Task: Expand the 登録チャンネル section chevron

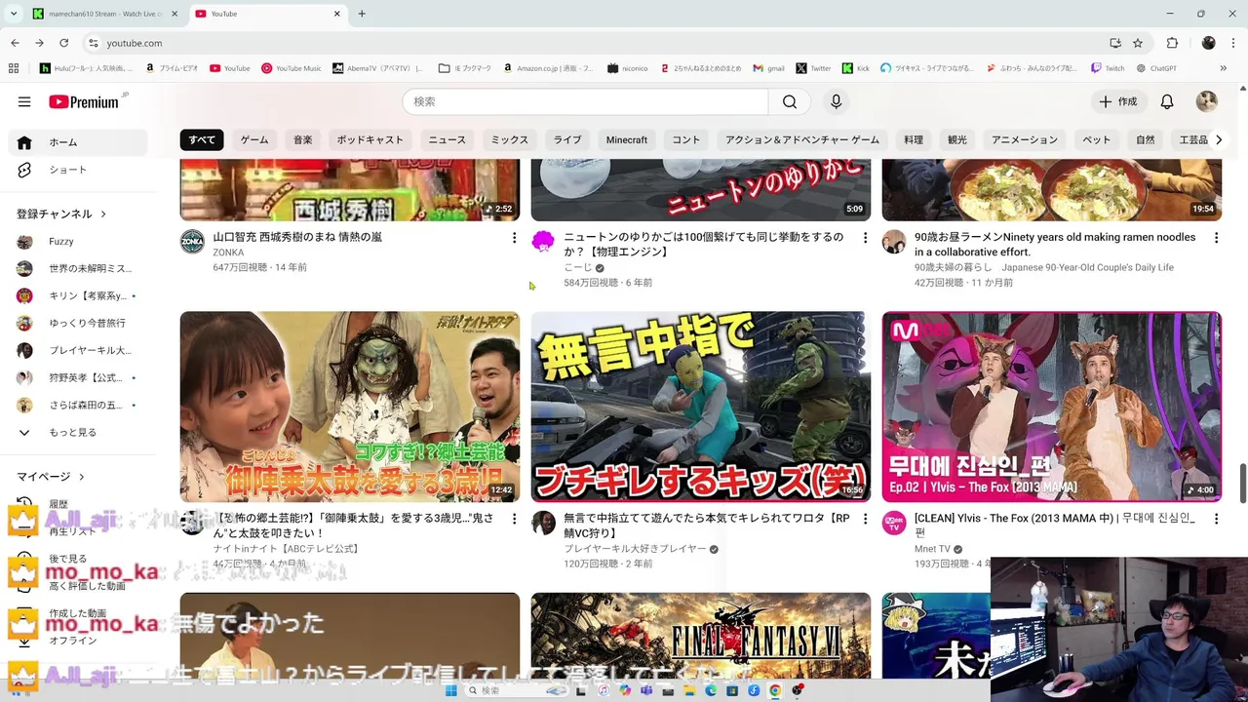Action: (102, 214)
